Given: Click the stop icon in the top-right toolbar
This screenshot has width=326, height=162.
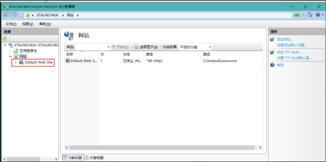Looking at the screenshot, I should [303, 15].
